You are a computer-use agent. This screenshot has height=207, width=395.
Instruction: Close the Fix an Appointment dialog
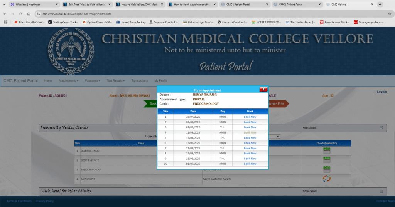tap(263, 89)
